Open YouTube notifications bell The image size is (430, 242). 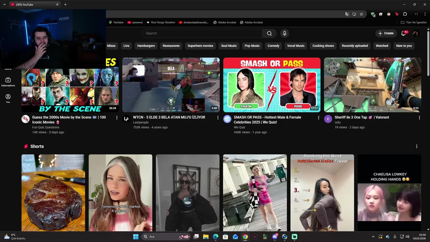(404, 33)
